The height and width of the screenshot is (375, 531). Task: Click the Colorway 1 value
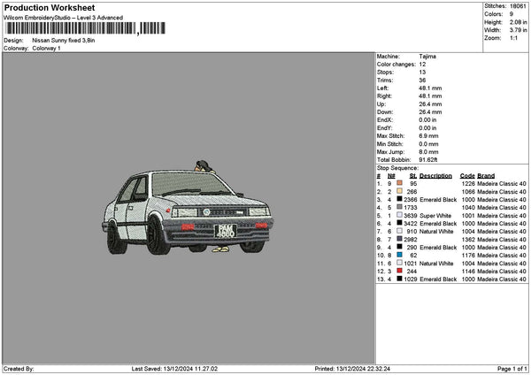coord(46,48)
